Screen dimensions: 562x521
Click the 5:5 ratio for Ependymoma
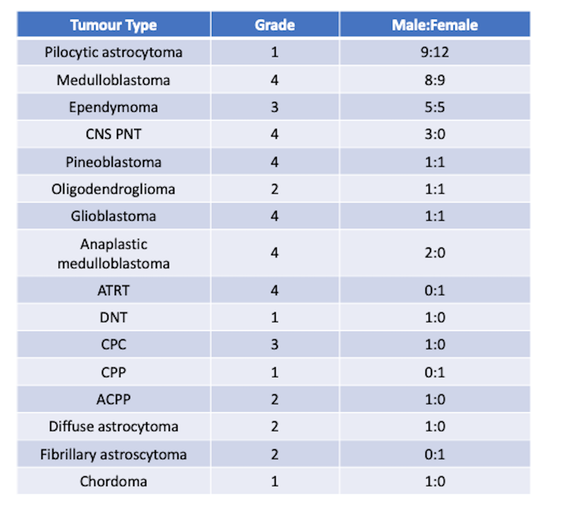pos(435,107)
